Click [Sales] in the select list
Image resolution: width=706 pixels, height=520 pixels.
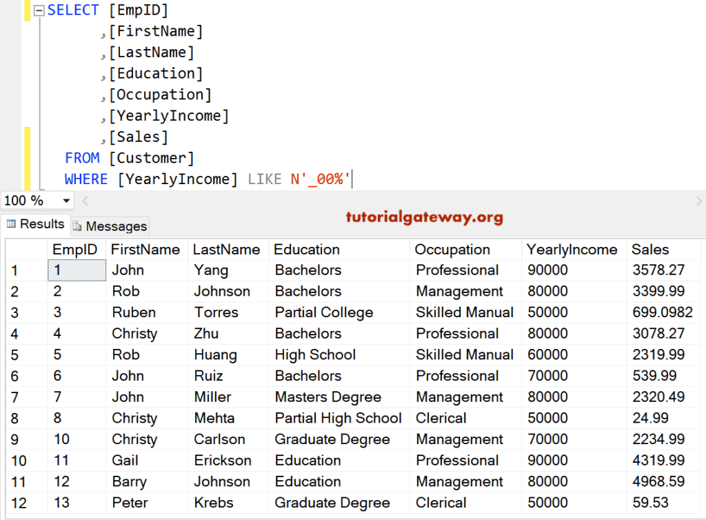139,137
